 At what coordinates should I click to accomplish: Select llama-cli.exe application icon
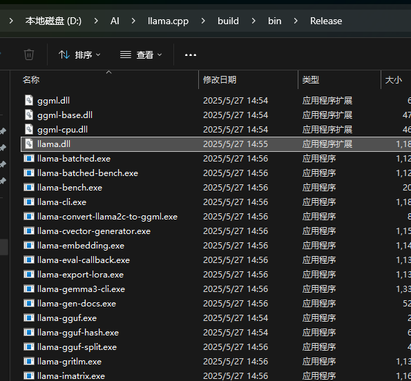(x=29, y=202)
